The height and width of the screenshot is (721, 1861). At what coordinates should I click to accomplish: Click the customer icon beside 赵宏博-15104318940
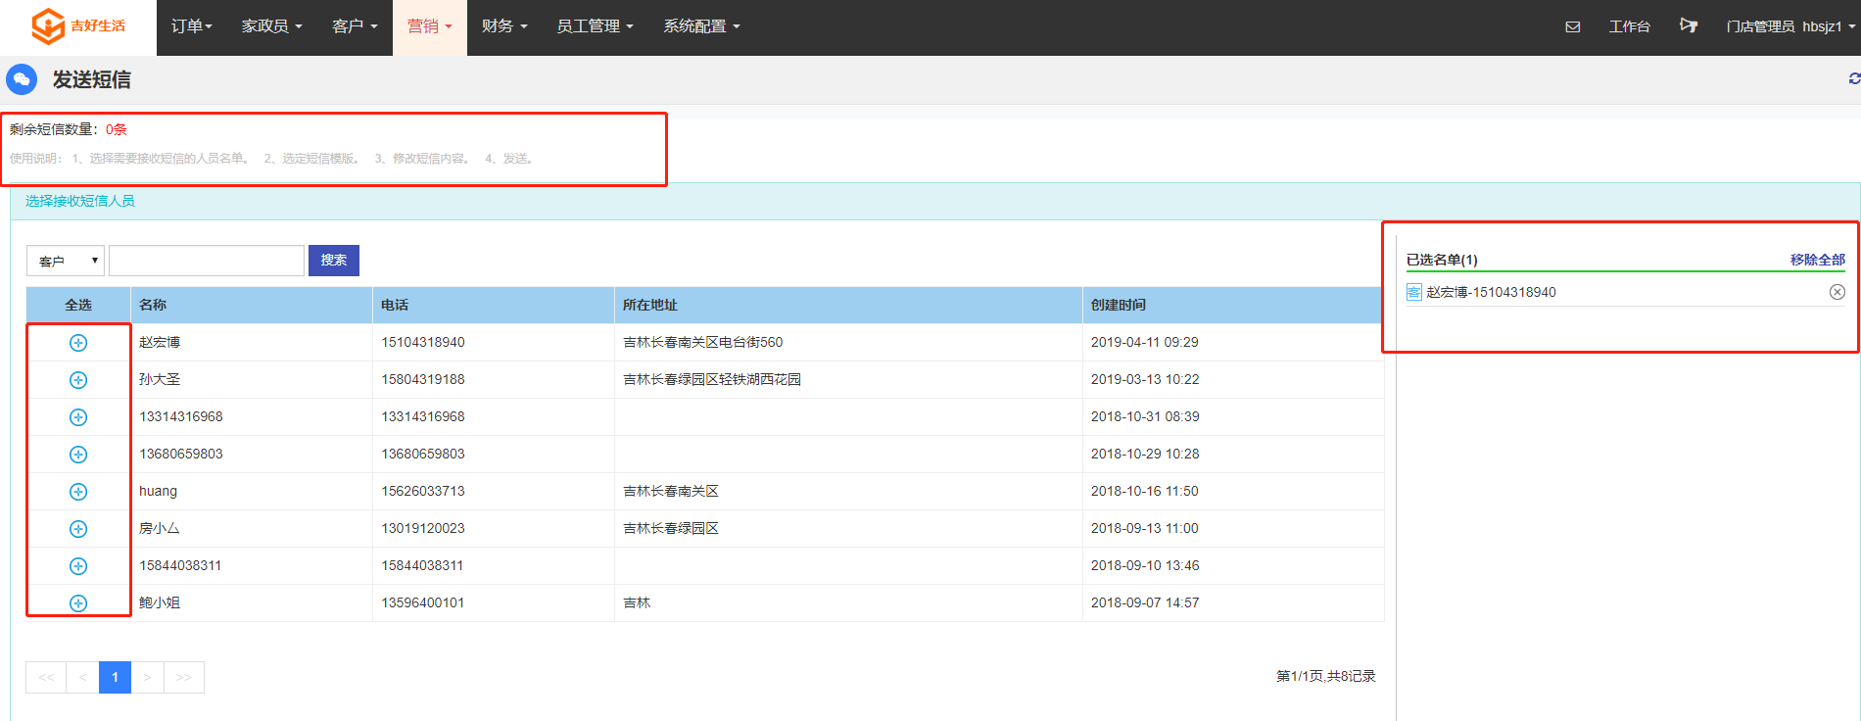[x=1414, y=292]
